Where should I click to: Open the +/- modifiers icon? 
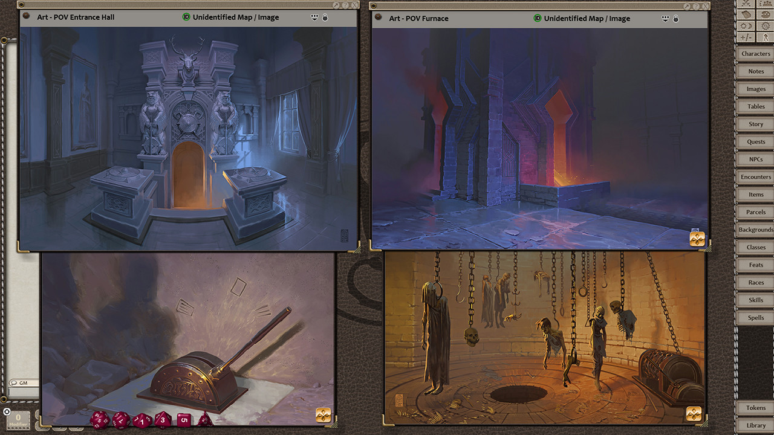(x=746, y=37)
